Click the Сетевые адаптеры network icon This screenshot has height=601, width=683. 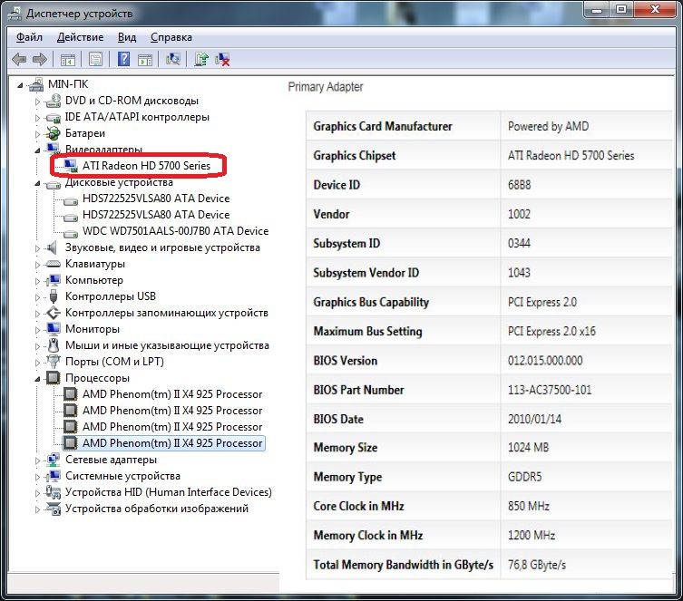[x=54, y=460]
